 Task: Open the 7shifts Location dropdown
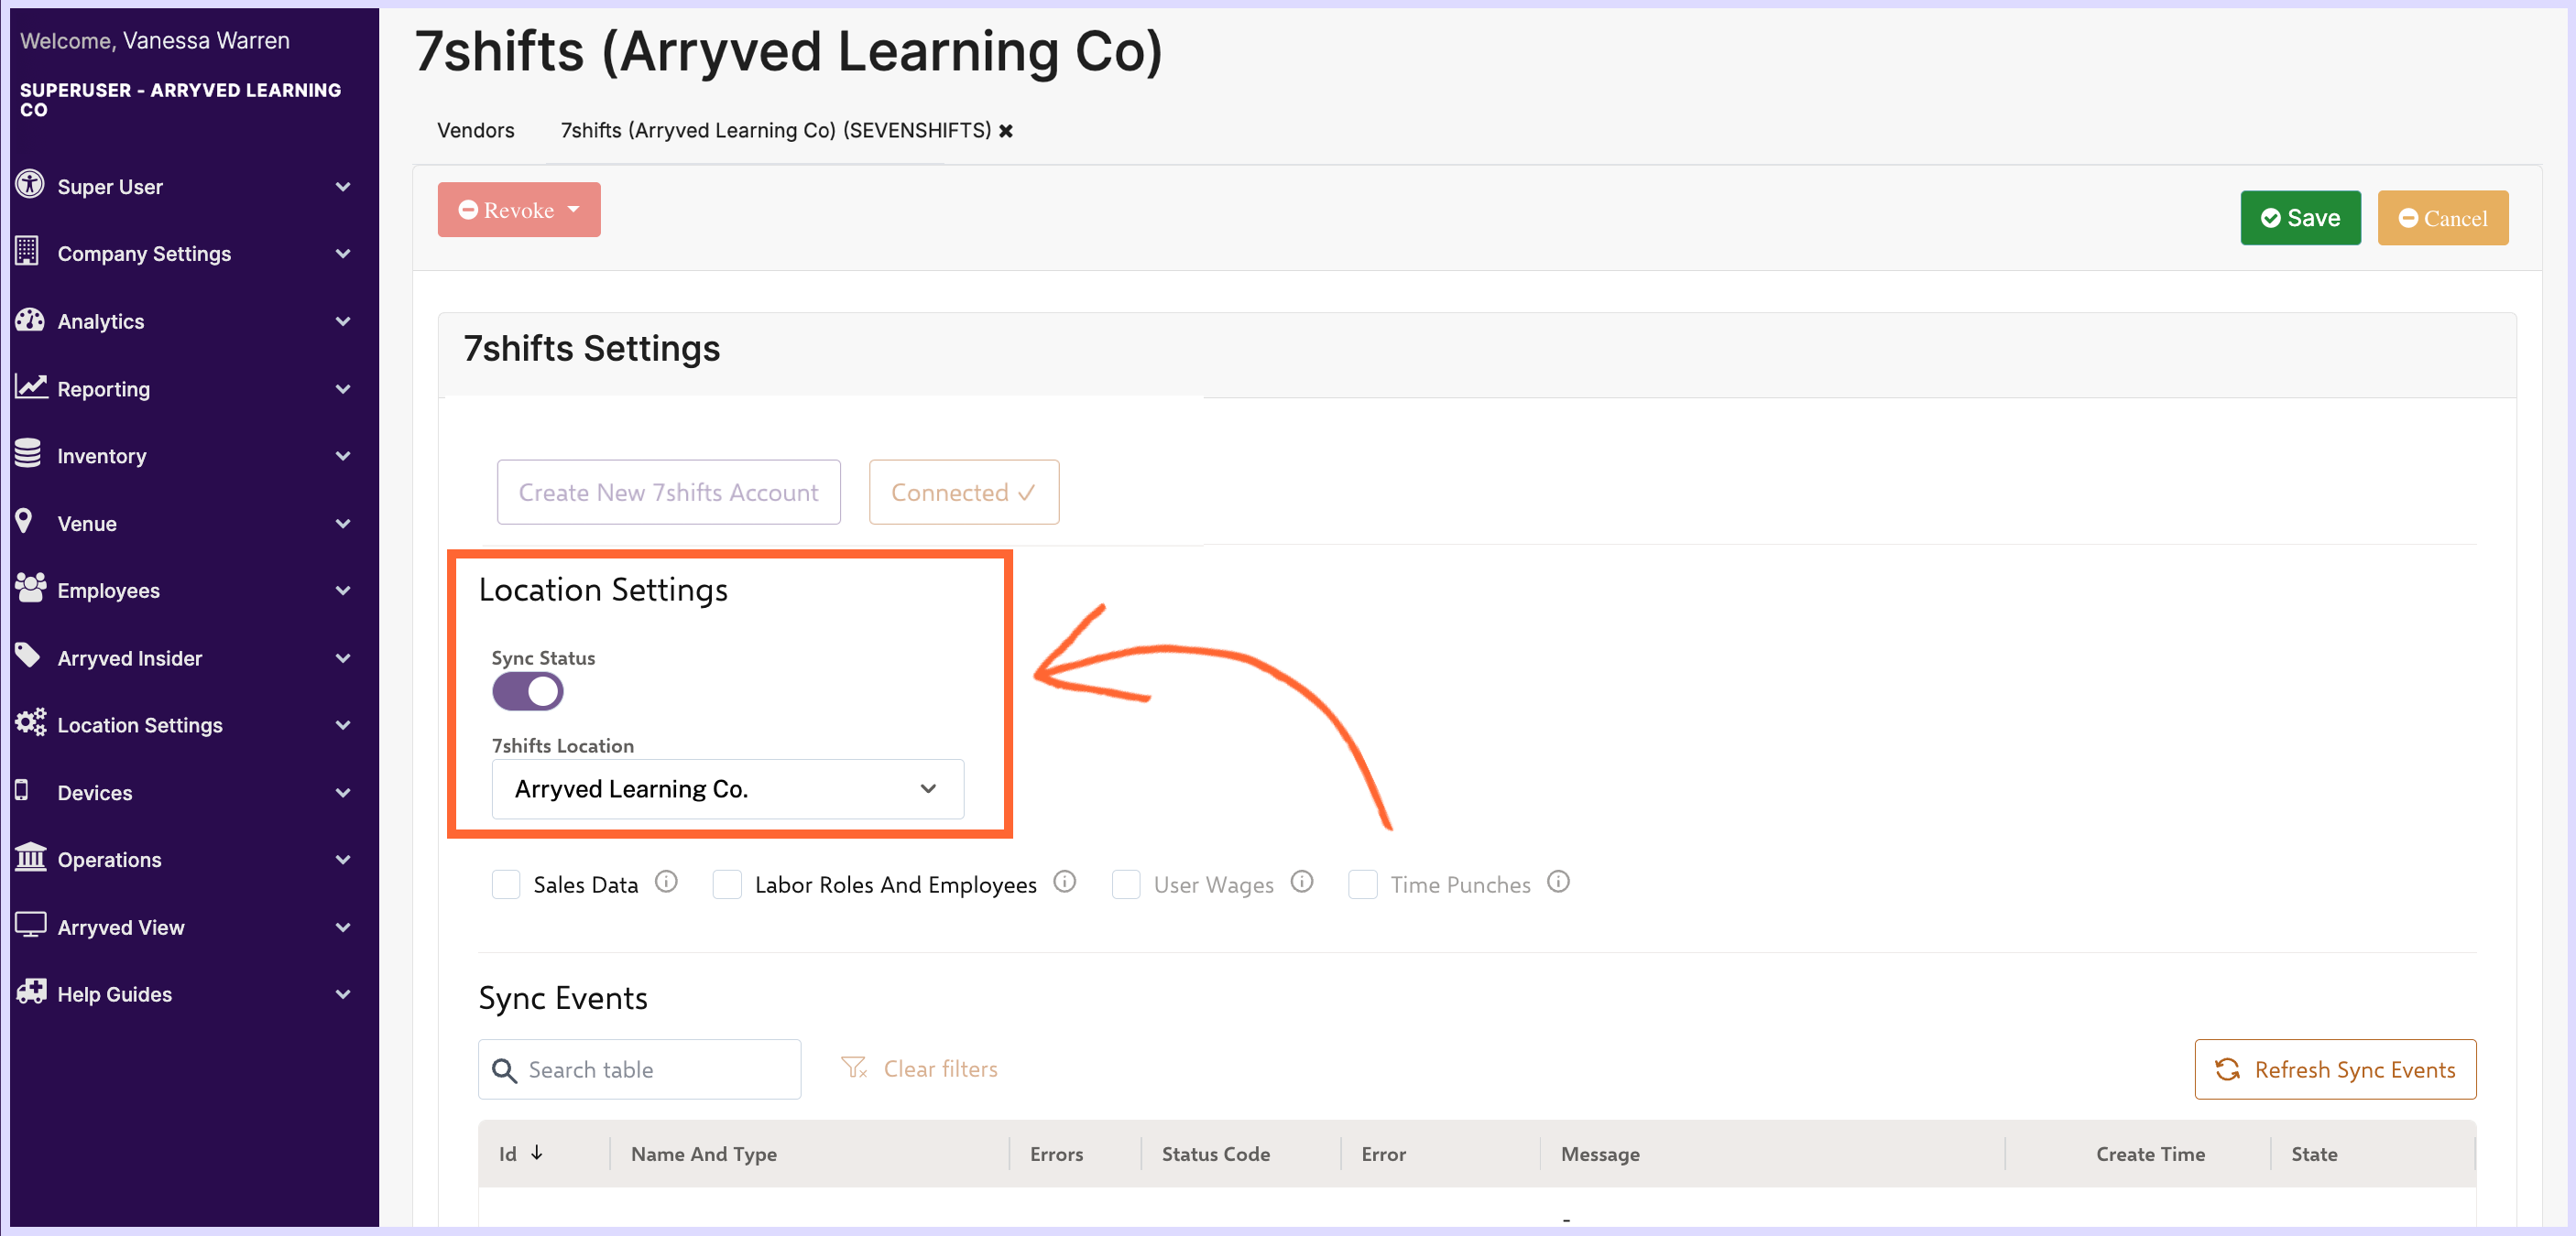[728, 789]
